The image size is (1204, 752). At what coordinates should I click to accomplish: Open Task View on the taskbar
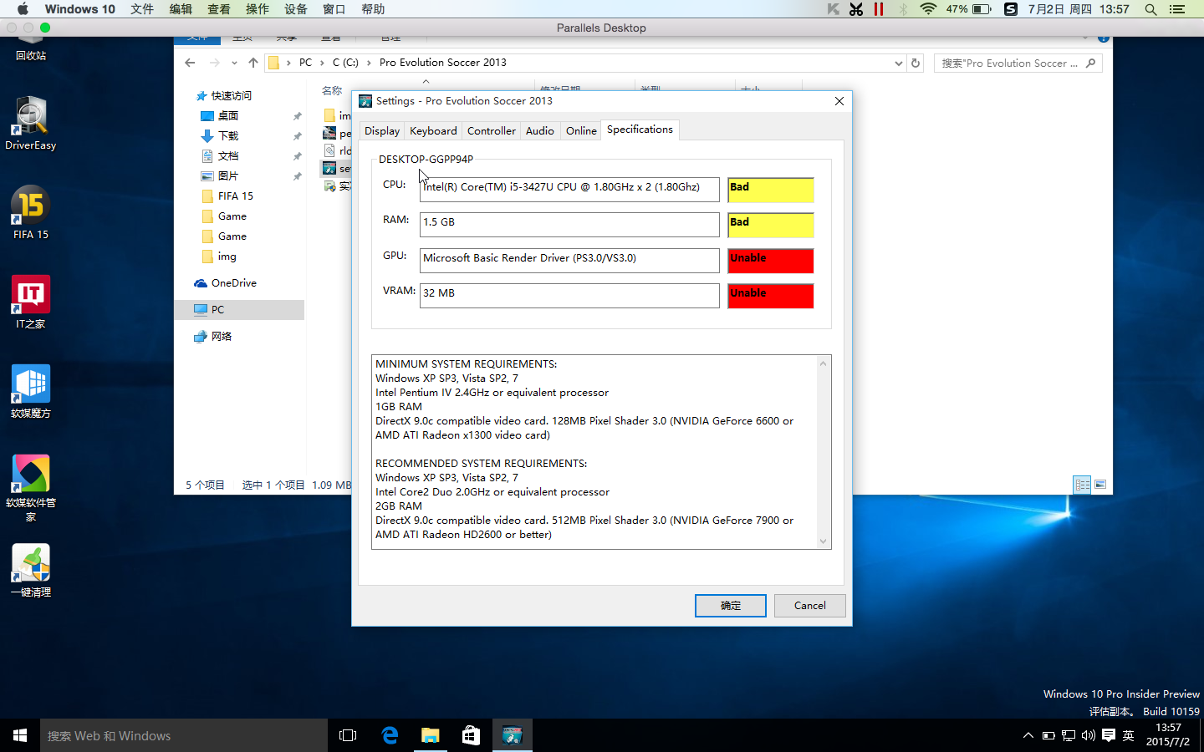point(348,735)
